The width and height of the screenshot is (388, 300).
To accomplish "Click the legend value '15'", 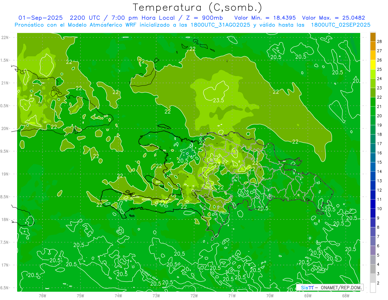I will (380, 162).
